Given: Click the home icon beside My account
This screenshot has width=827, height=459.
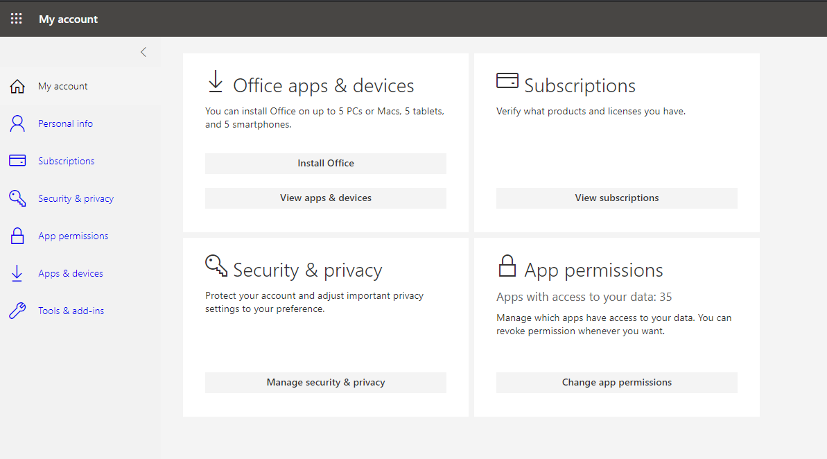Looking at the screenshot, I should click(x=17, y=86).
